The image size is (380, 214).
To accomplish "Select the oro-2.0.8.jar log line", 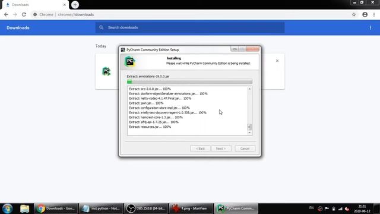I will (150, 89).
